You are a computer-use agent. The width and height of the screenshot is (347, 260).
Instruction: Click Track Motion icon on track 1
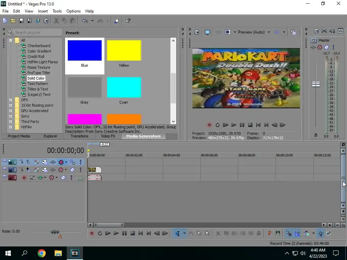click(x=44, y=162)
